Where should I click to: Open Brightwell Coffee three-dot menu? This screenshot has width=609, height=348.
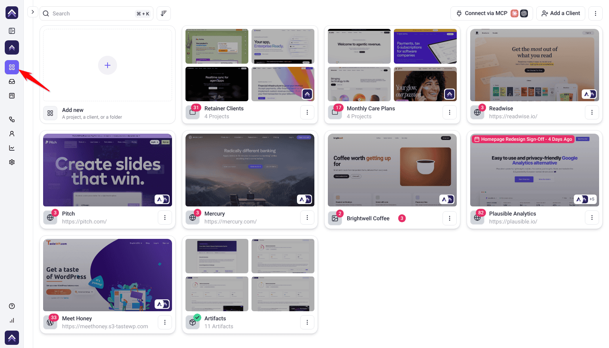tap(450, 218)
